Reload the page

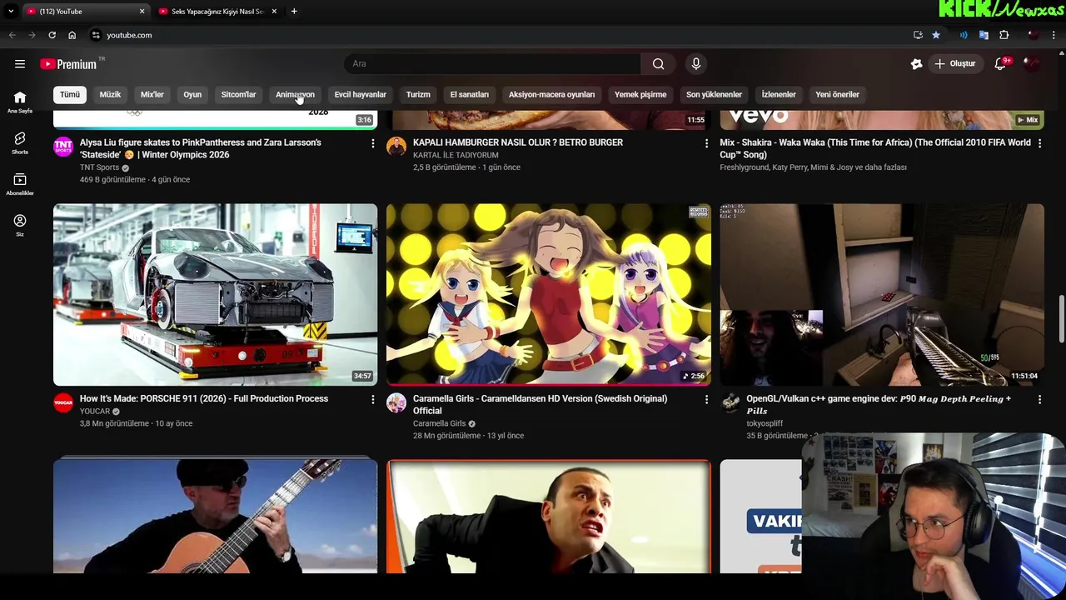(x=52, y=35)
